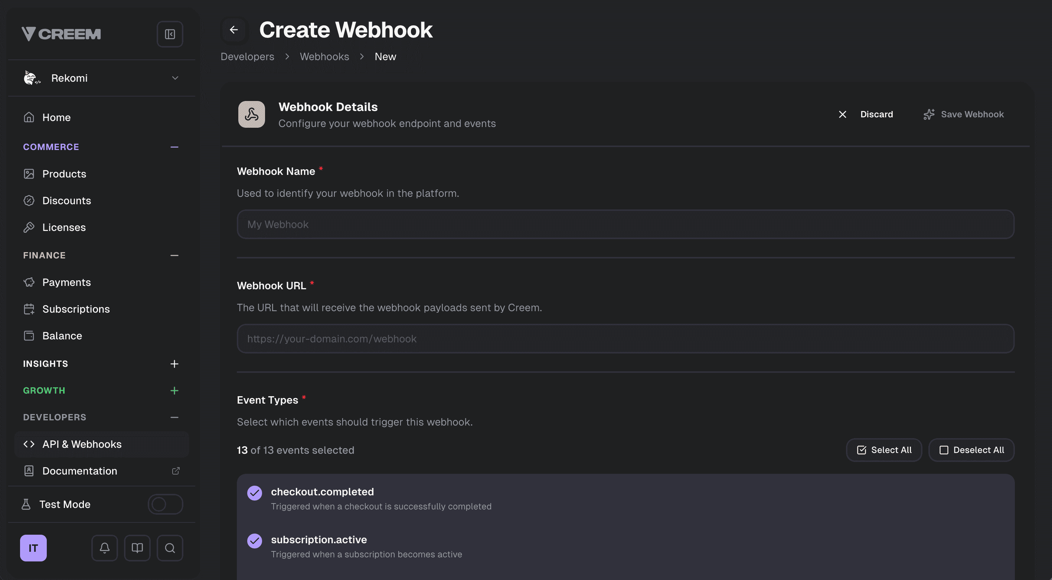This screenshot has width=1052, height=580.
Task: Open the Subscriptions page
Action: pyautogui.click(x=102, y=309)
